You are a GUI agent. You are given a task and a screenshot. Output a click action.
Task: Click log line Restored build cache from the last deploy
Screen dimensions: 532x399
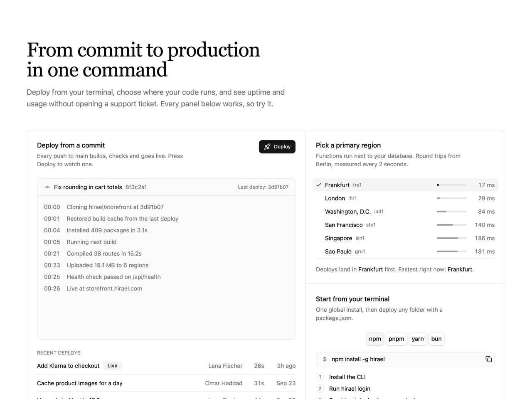coord(123,219)
